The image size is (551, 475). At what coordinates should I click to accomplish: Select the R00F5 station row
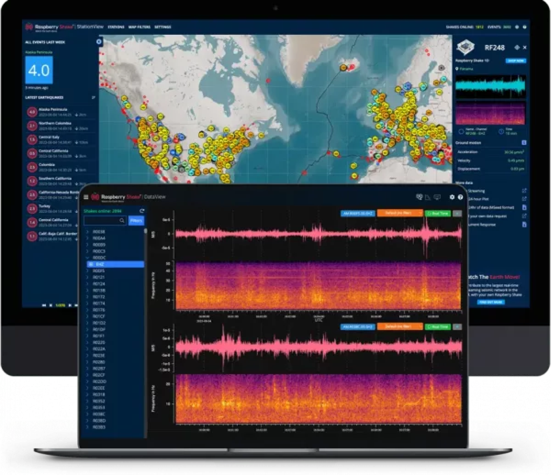(115, 271)
